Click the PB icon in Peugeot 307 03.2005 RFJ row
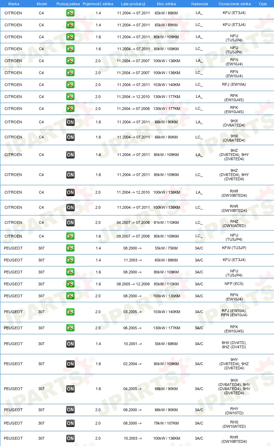Screen dimensions: 274x446 point(70,312)
